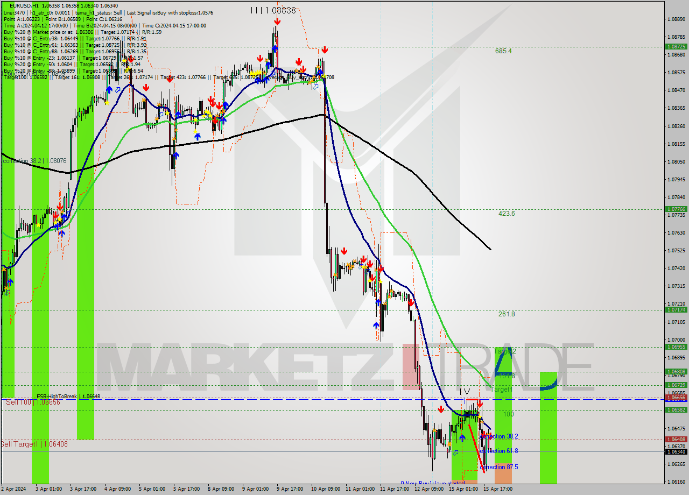
Task: Click the 'correction 87.5' blue label
Action: (499, 467)
